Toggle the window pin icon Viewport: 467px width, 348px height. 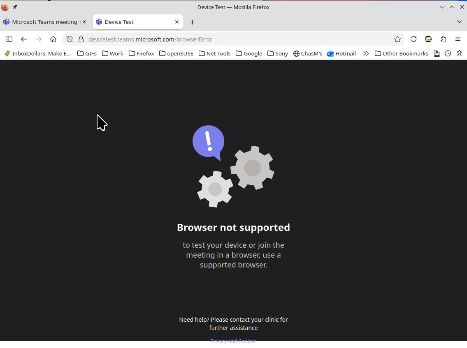point(15,7)
